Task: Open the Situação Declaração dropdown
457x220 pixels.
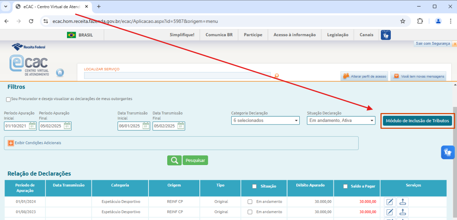Action: tap(341, 120)
